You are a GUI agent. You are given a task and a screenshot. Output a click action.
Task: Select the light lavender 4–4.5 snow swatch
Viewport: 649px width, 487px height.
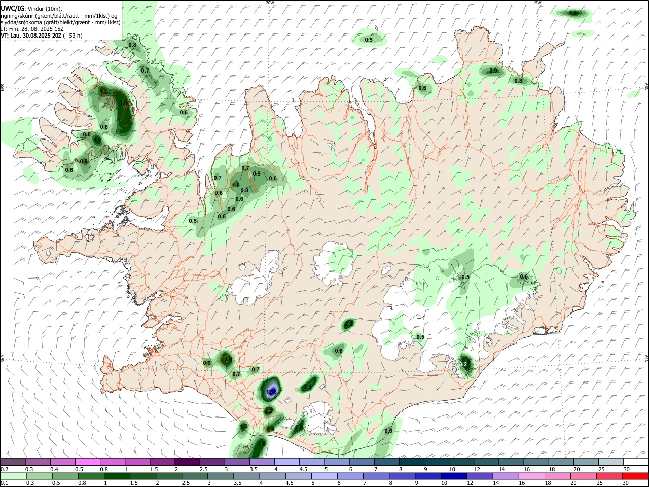[x=286, y=462]
